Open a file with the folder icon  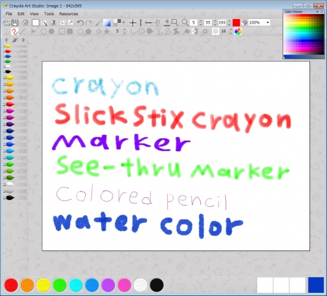(x=6, y=23)
